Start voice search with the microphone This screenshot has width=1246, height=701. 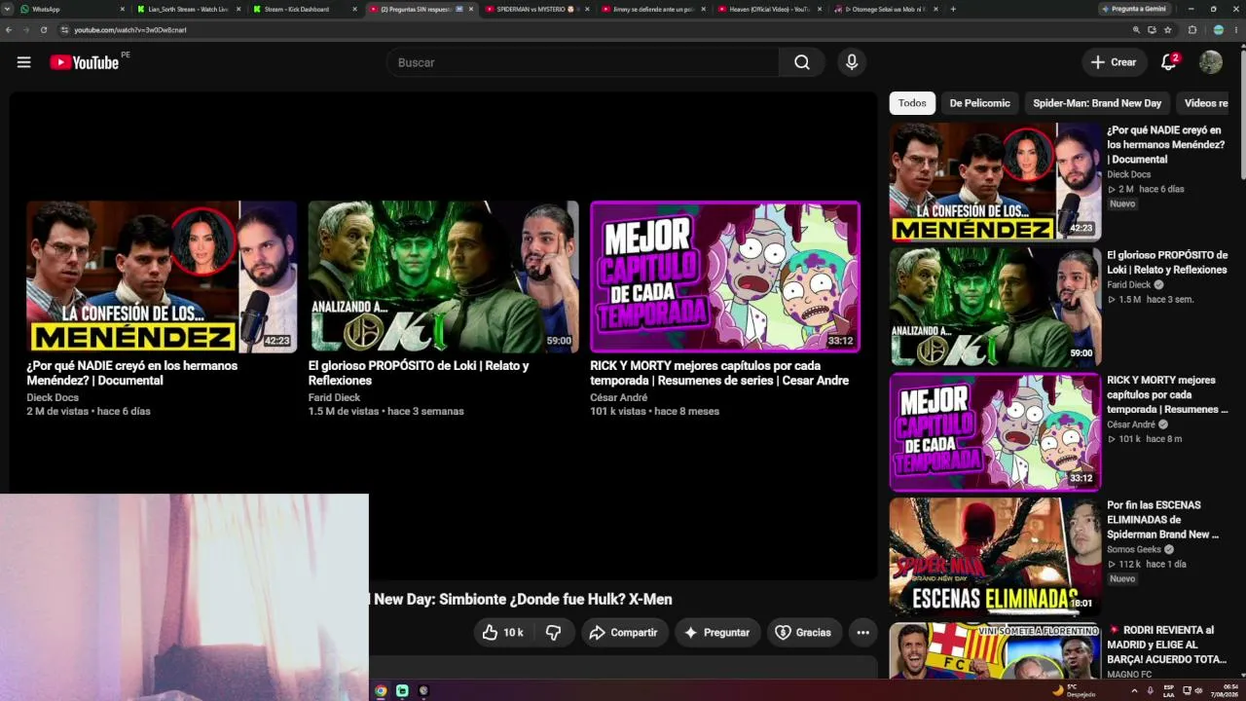point(852,62)
